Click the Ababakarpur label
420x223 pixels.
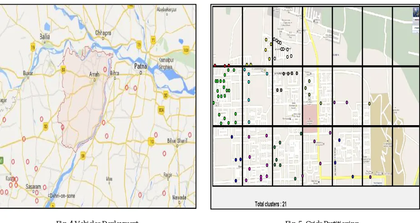(167, 10)
